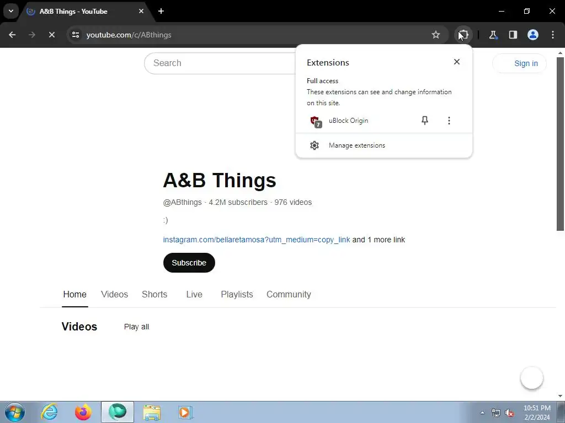View site information icon in address bar
The height and width of the screenshot is (423, 565).
click(76, 35)
